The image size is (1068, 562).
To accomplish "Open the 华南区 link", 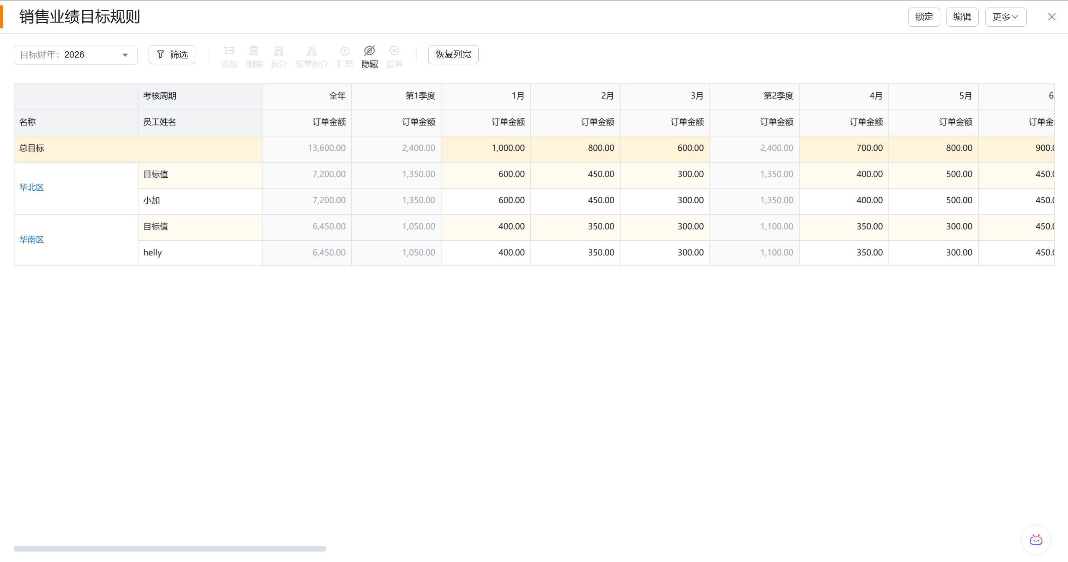I will click(31, 240).
